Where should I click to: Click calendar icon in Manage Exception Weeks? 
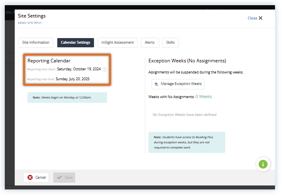point(156,84)
